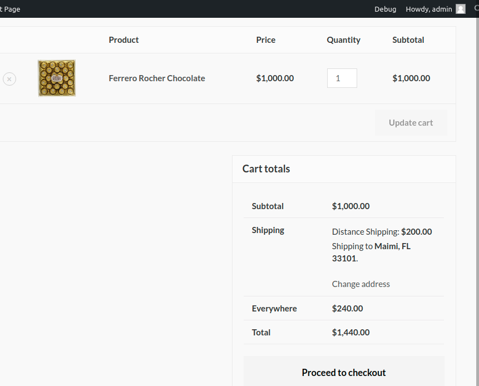Click the Quantity column header

tap(343, 40)
